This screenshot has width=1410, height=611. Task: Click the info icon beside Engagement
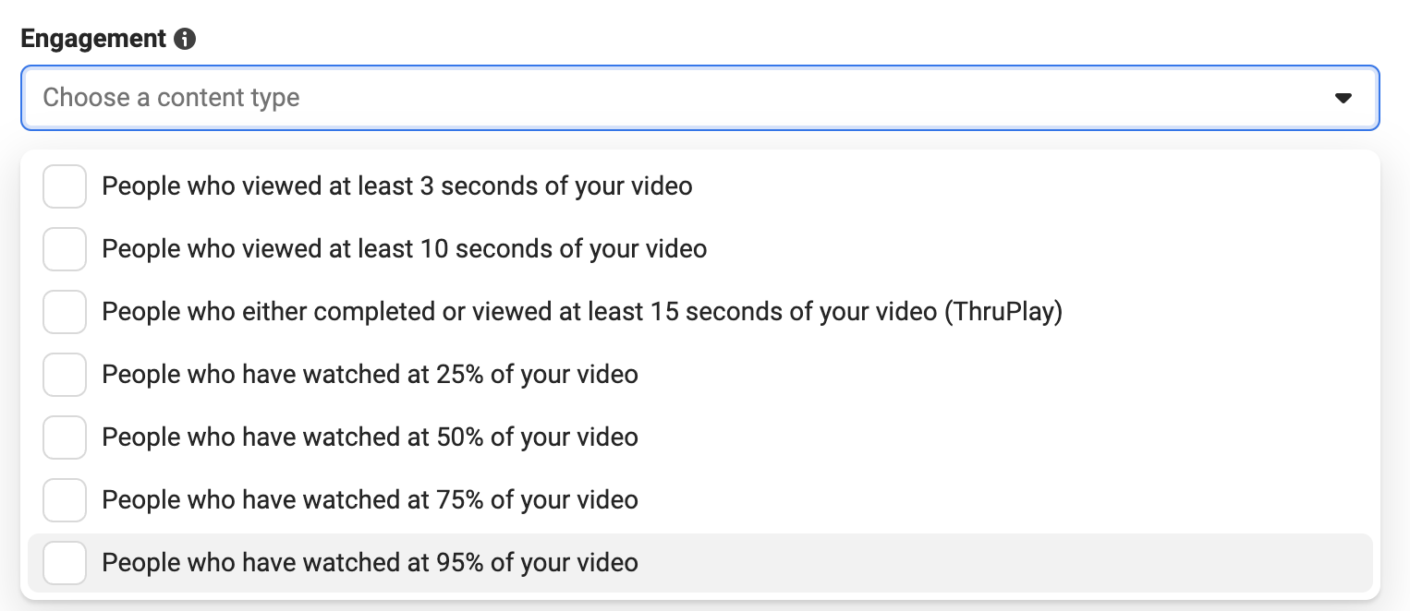(x=185, y=39)
